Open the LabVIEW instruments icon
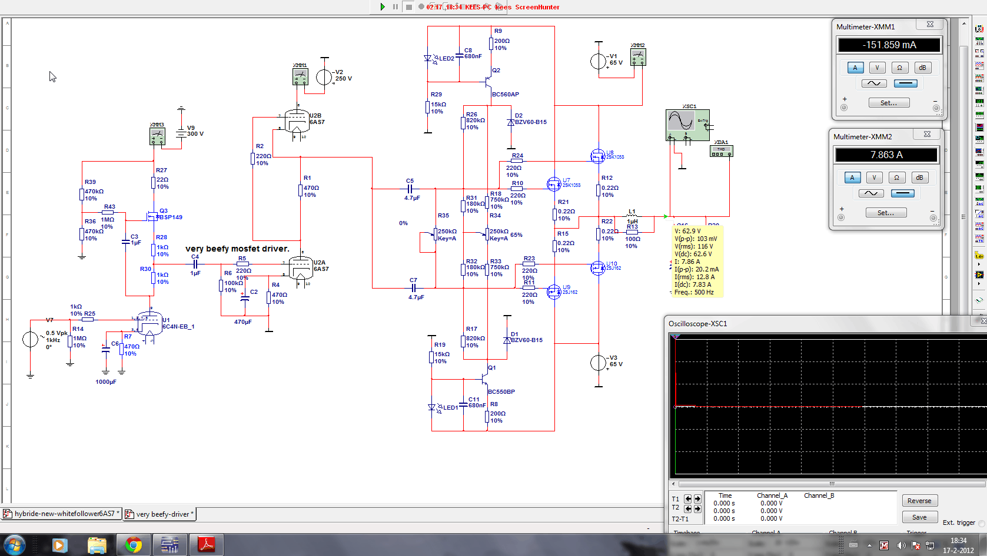987x556 pixels. tap(979, 274)
